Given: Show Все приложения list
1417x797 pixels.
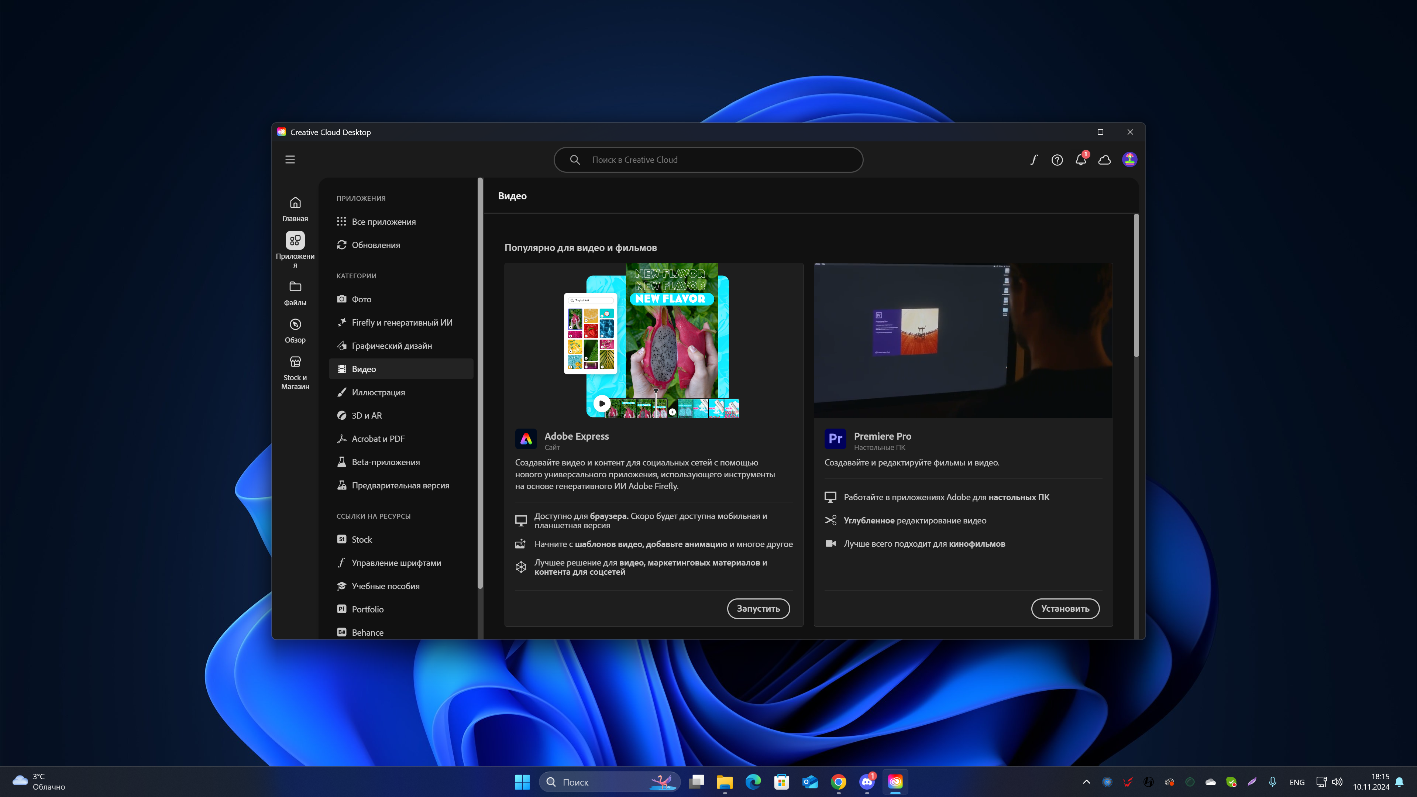Looking at the screenshot, I should [x=401, y=221].
